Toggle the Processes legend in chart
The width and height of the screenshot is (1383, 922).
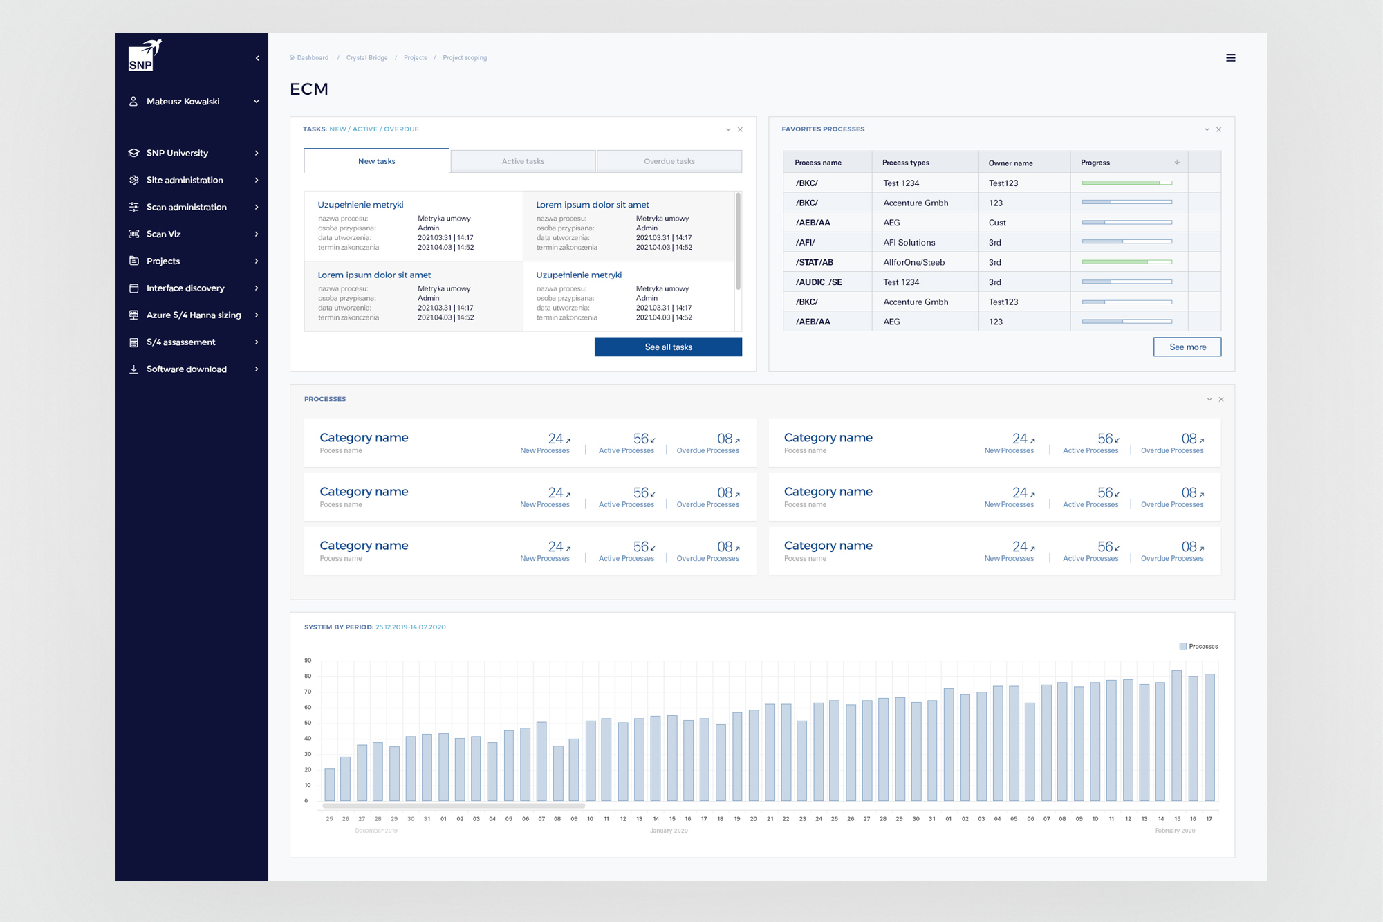pos(1198,646)
